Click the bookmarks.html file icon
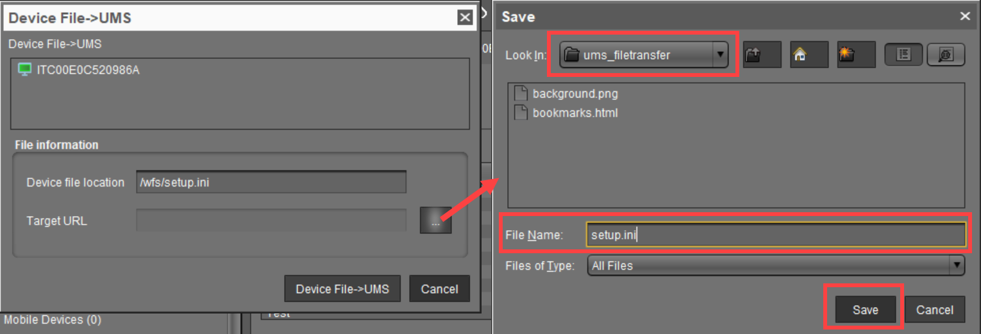Viewport: 981px width, 334px height. click(521, 113)
